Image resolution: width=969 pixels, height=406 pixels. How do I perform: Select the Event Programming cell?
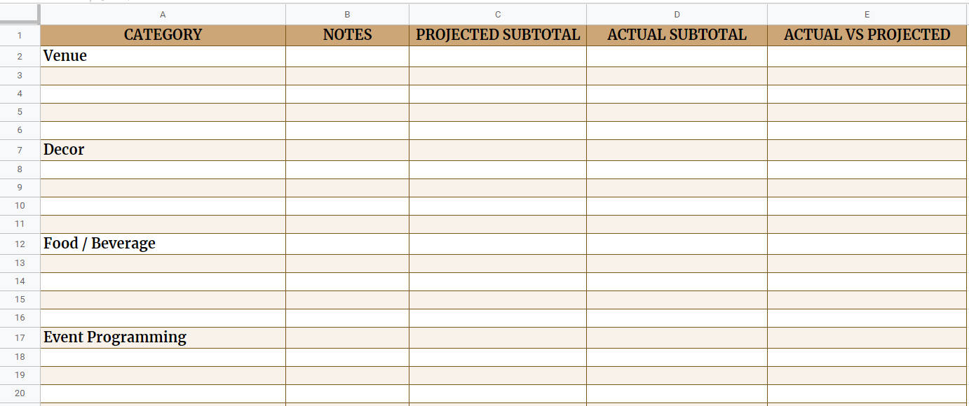pos(163,337)
